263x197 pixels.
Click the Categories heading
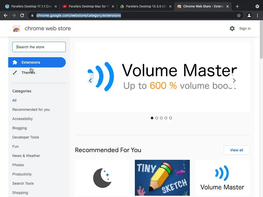22,91
